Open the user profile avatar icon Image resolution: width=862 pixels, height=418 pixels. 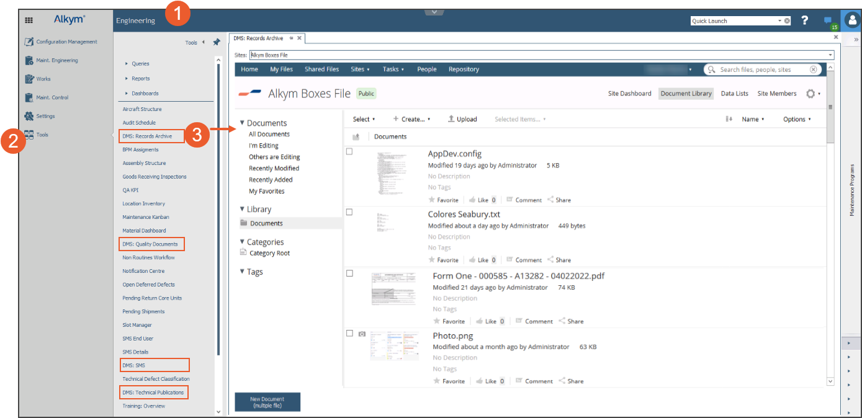point(851,20)
